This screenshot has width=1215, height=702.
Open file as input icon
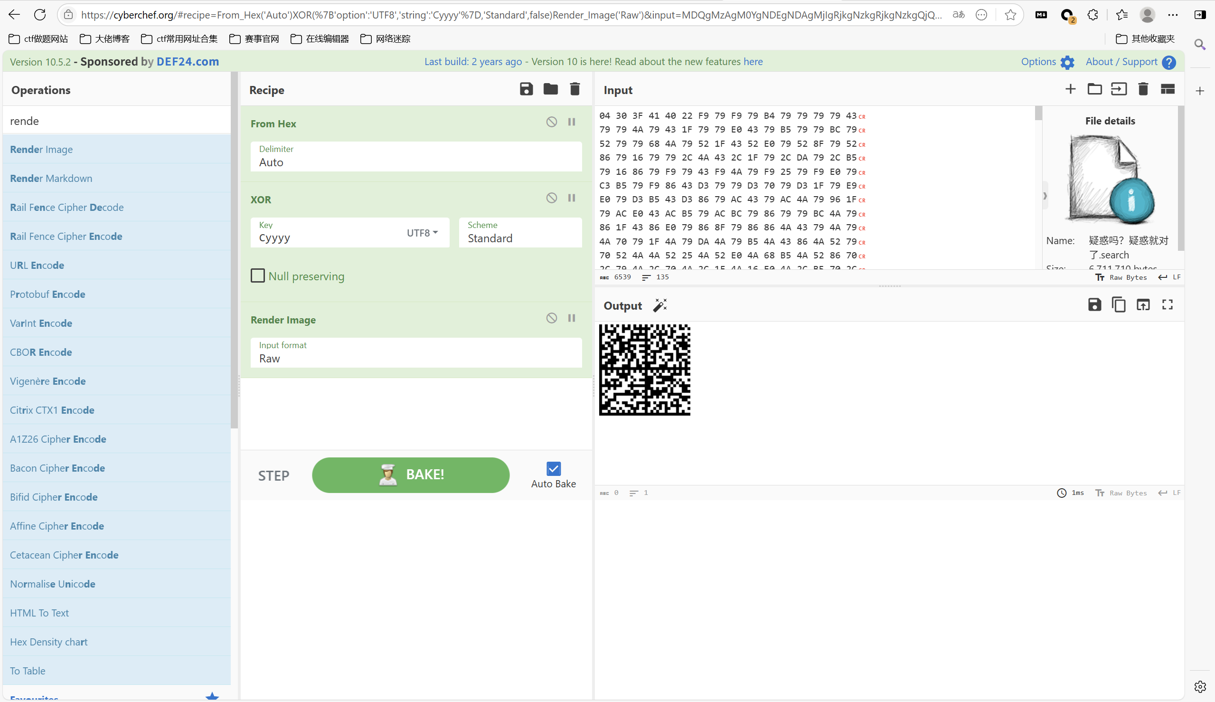tap(1119, 89)
